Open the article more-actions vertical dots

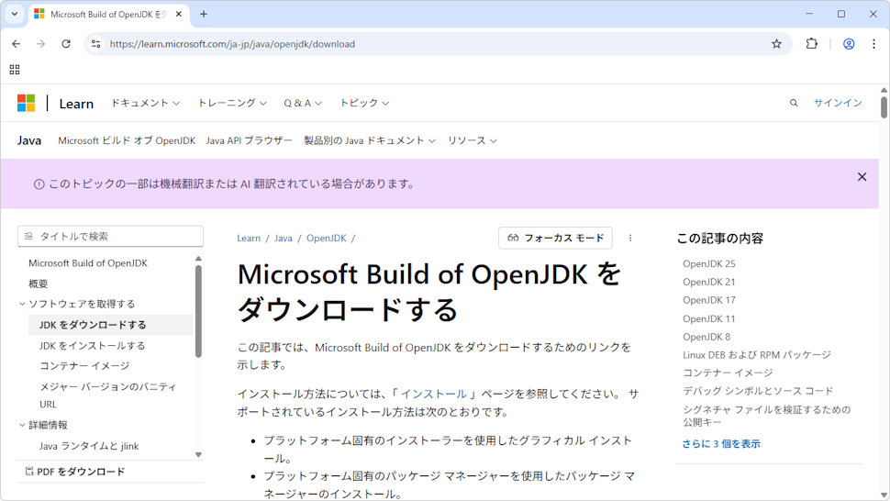click(x=630, y=238)
